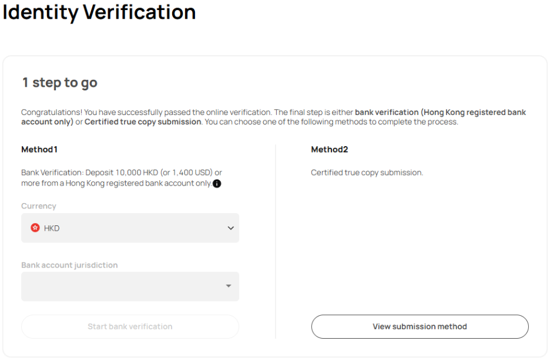This screenshot has height=361, width=550.
Task: Click View submission method button
Action: pos(420,326)
